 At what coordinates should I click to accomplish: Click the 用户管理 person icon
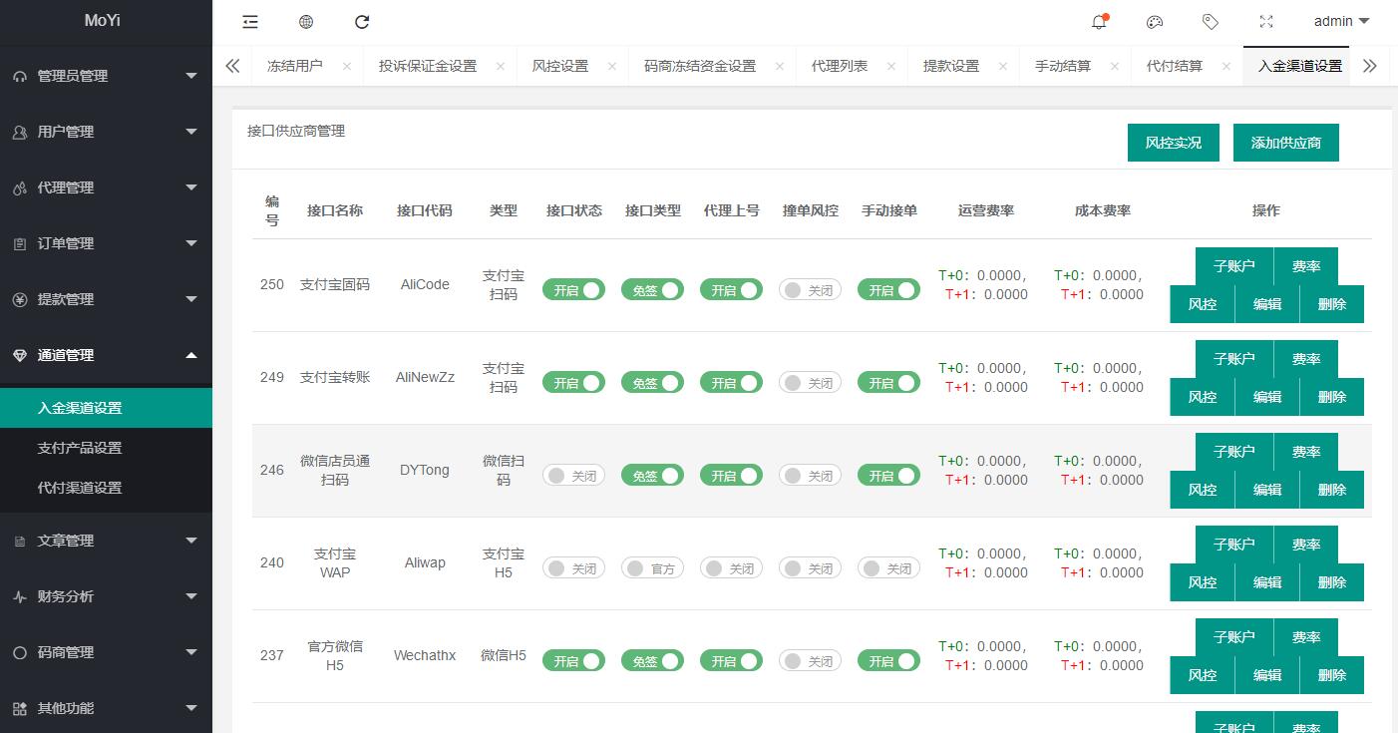pyautogui.click(x=20, y=132)
